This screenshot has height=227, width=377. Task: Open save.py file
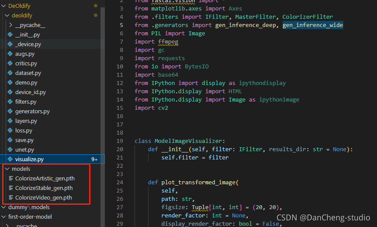click(x=24, y=140)
